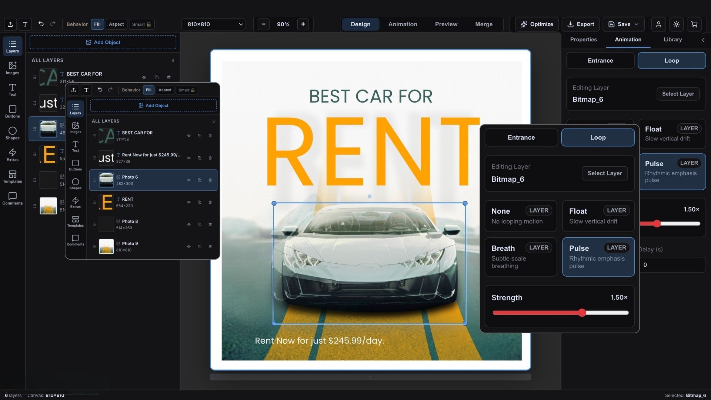Select the Breath loop animation
The width and height of the screenshot is (711, 400).
pos(520,257)
